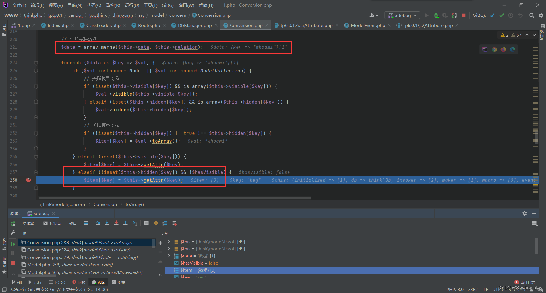Open the xdebug run configuration dropdown
The height and width of the screenshot is (293, 546).
coord(403,15)
